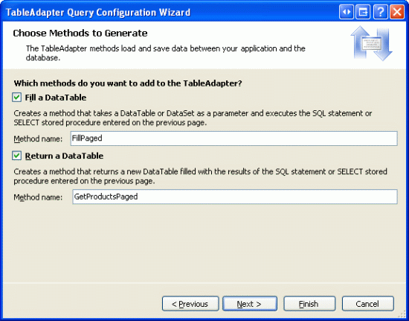Click the Choose Methods to Generate heading
Image resolution: width=409 pixels, height=321 pixels.
80,34
